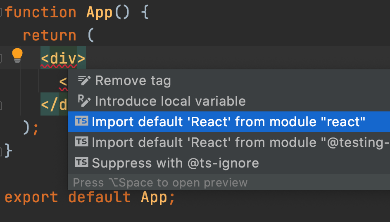The image size is (390, 222).
Task: Click the yellow lightbulb quick-fix icon
Action: [x=17, y=55]
